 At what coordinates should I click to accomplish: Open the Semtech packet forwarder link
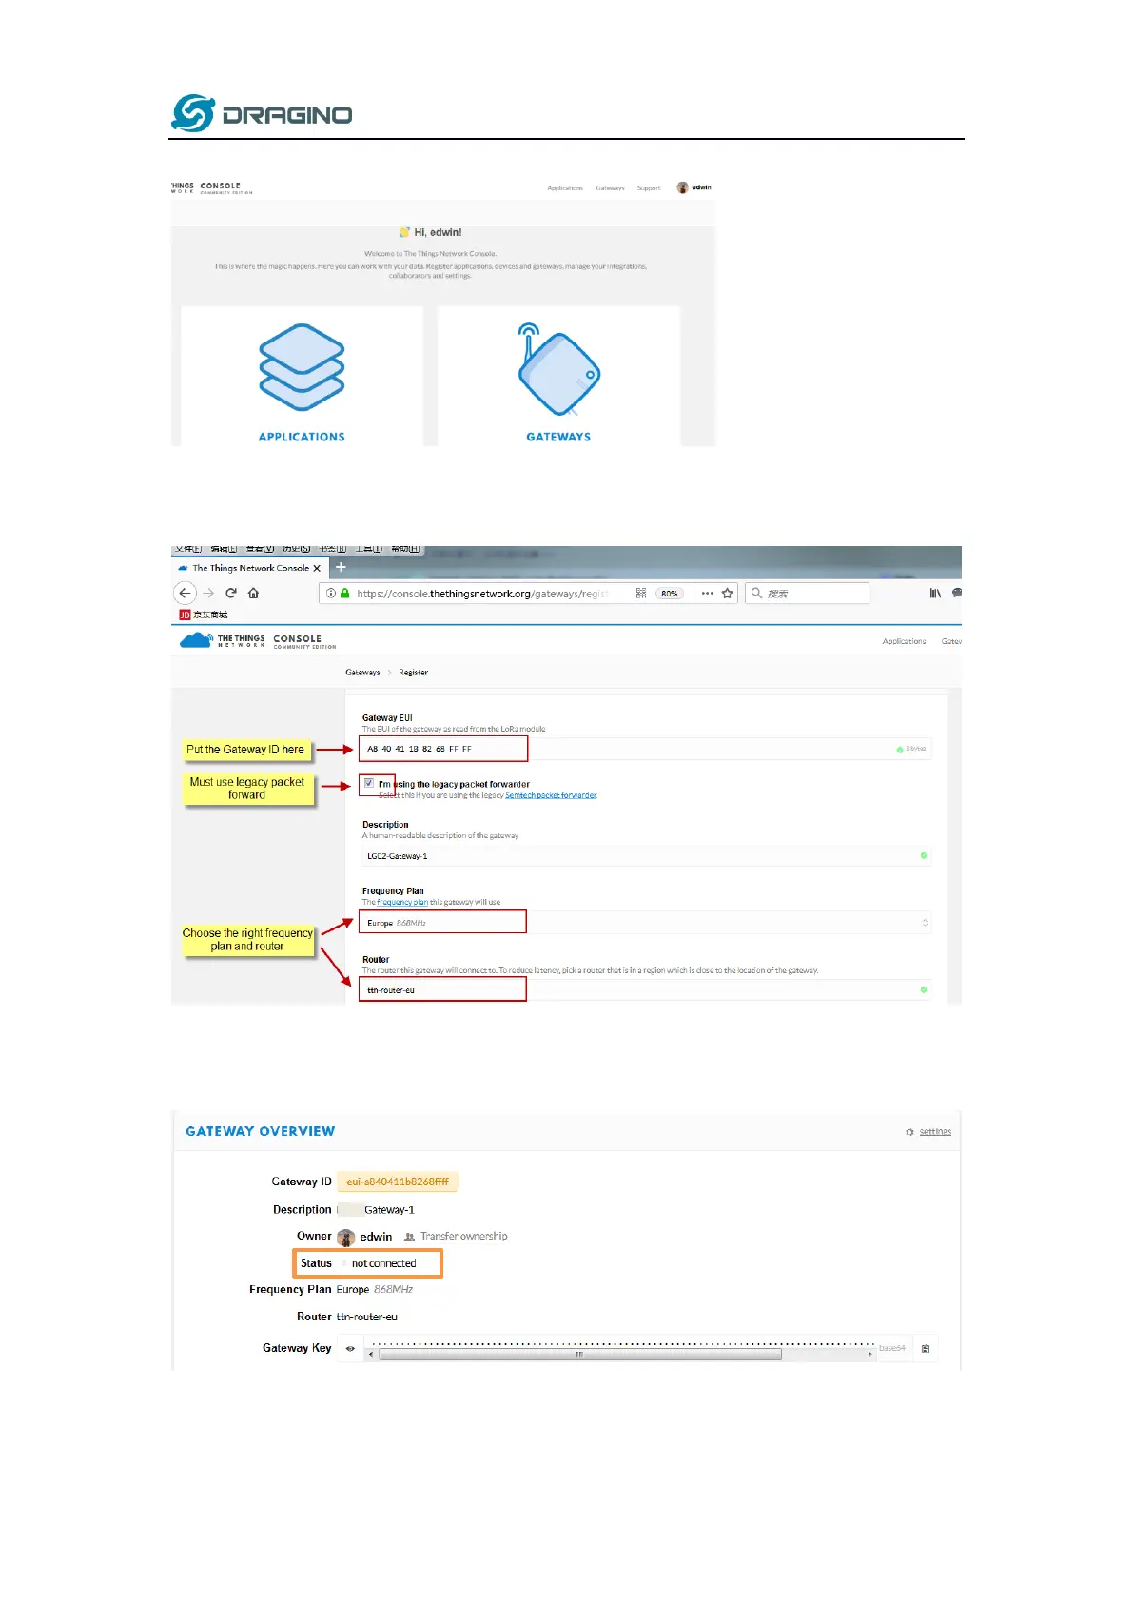tap(551, 795)
